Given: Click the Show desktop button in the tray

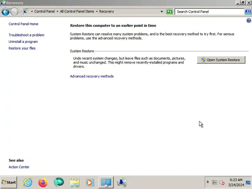Looking at the screenshot, I should click(248, 182).
